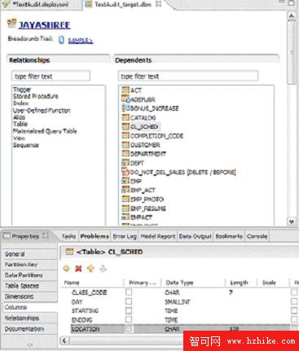Toggle Primary Key checkbox for ENDING
The image size is (299, 351).
click(x=129, y=319)
